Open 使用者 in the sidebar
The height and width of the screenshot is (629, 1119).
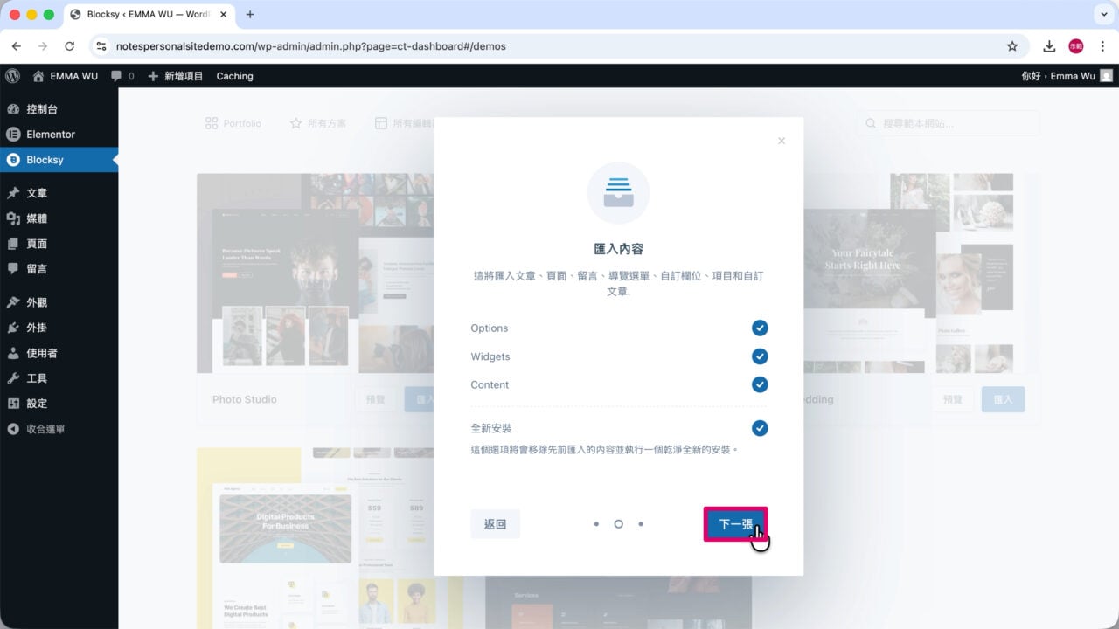tap(59, 353)
